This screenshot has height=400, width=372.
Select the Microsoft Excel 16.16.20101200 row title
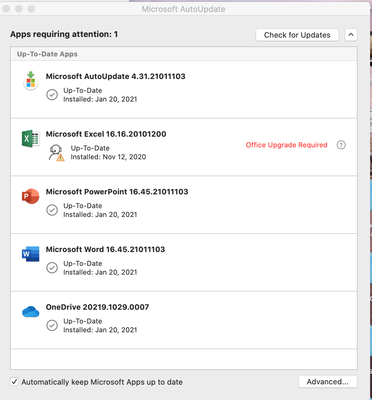(106, 134)
